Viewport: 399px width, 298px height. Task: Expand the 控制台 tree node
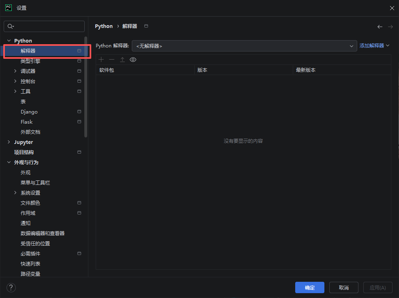coord(15,81)
